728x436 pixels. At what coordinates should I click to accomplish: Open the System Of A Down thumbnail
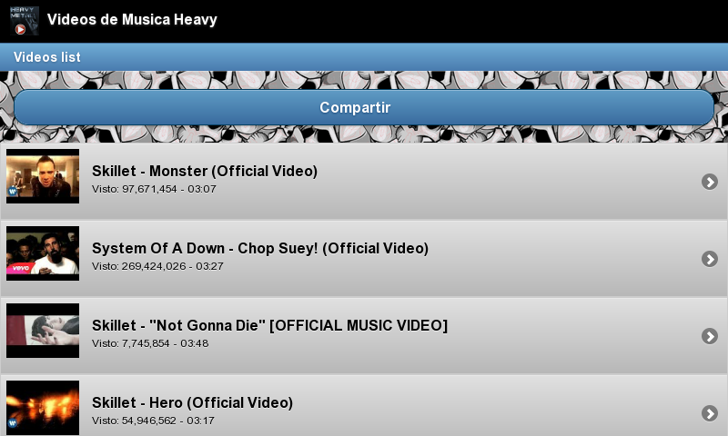(43, 253)
